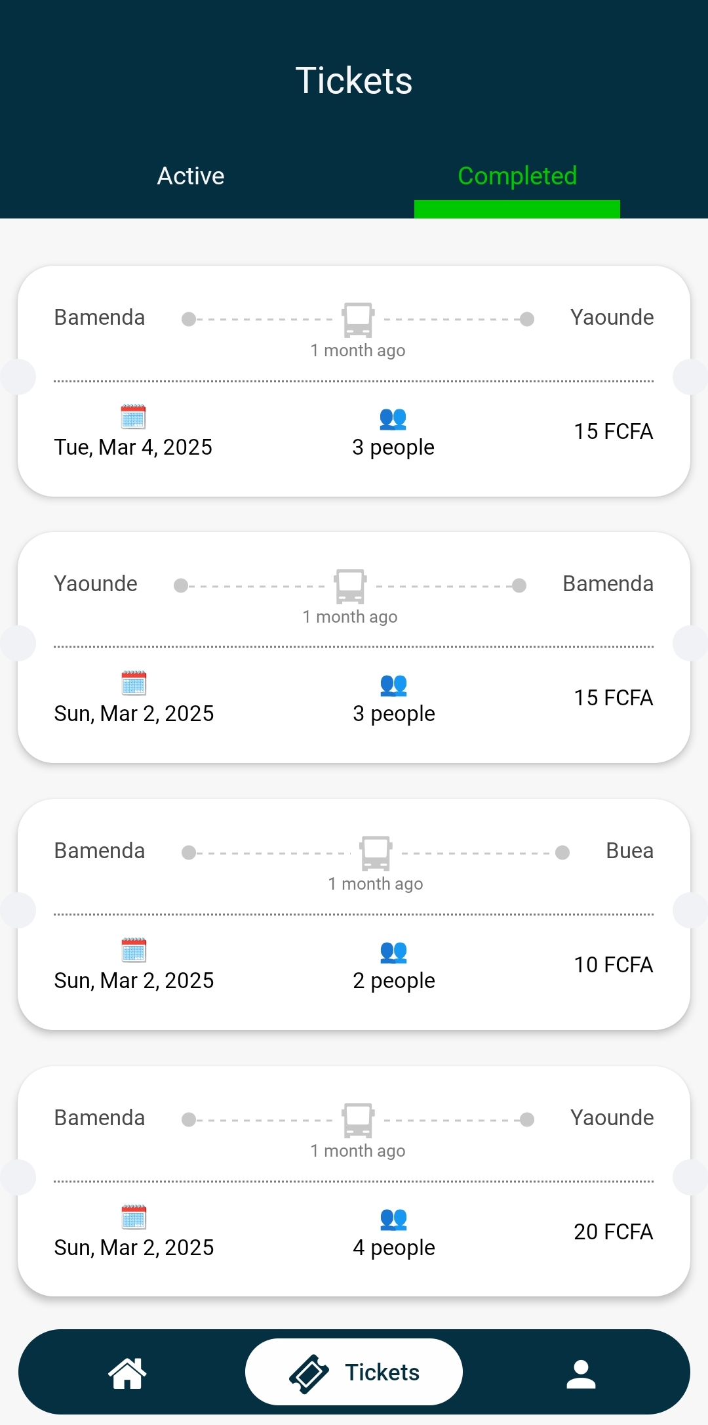
Task: Open the Yaounde to Bamenda ticket card
Action: pos(354,646)
